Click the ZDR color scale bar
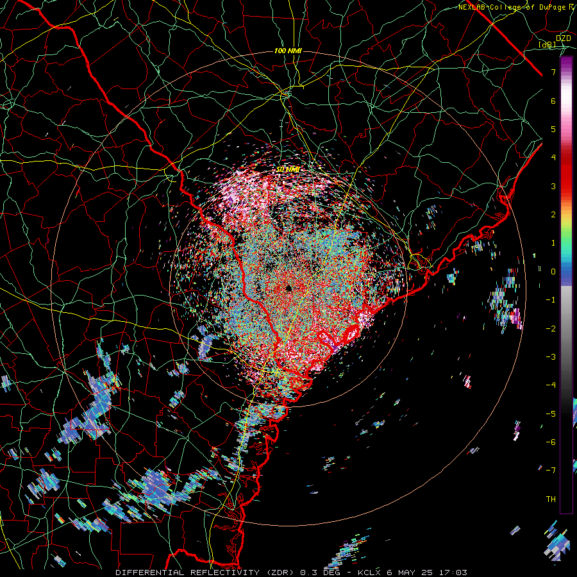 [566, 285]
